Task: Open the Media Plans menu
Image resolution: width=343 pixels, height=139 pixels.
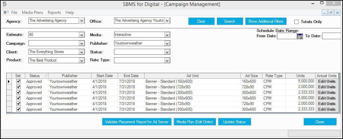Action: (32, 13)
